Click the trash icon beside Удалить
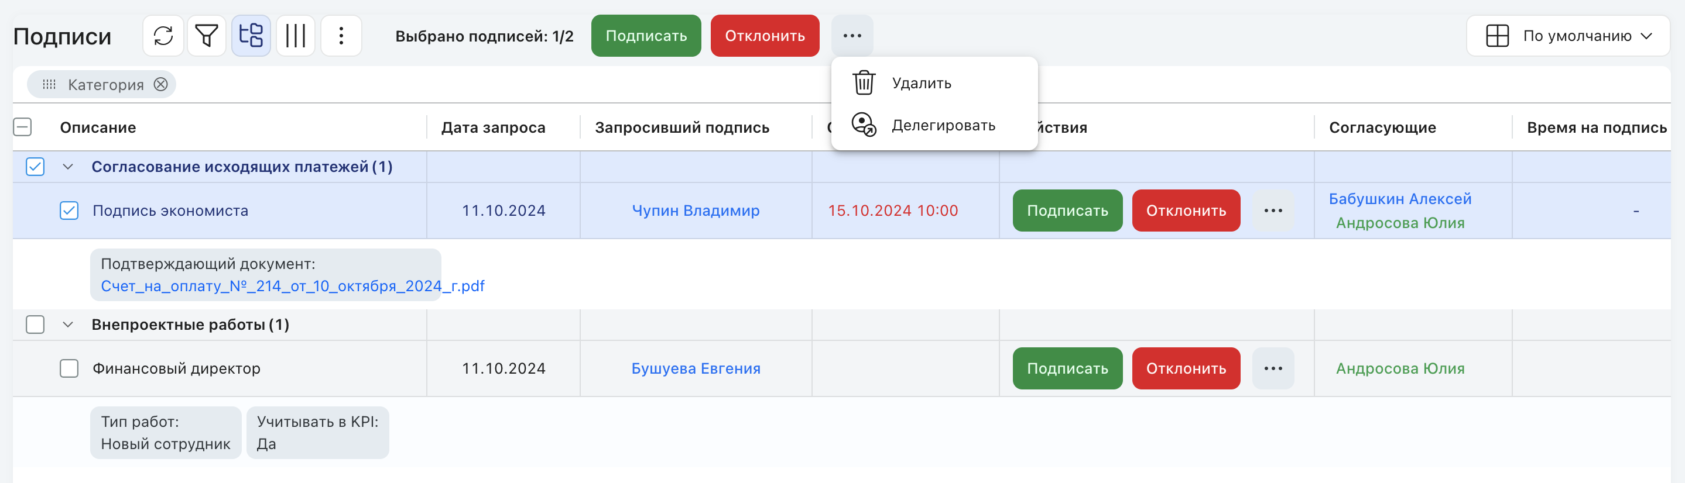 [864, 83]
